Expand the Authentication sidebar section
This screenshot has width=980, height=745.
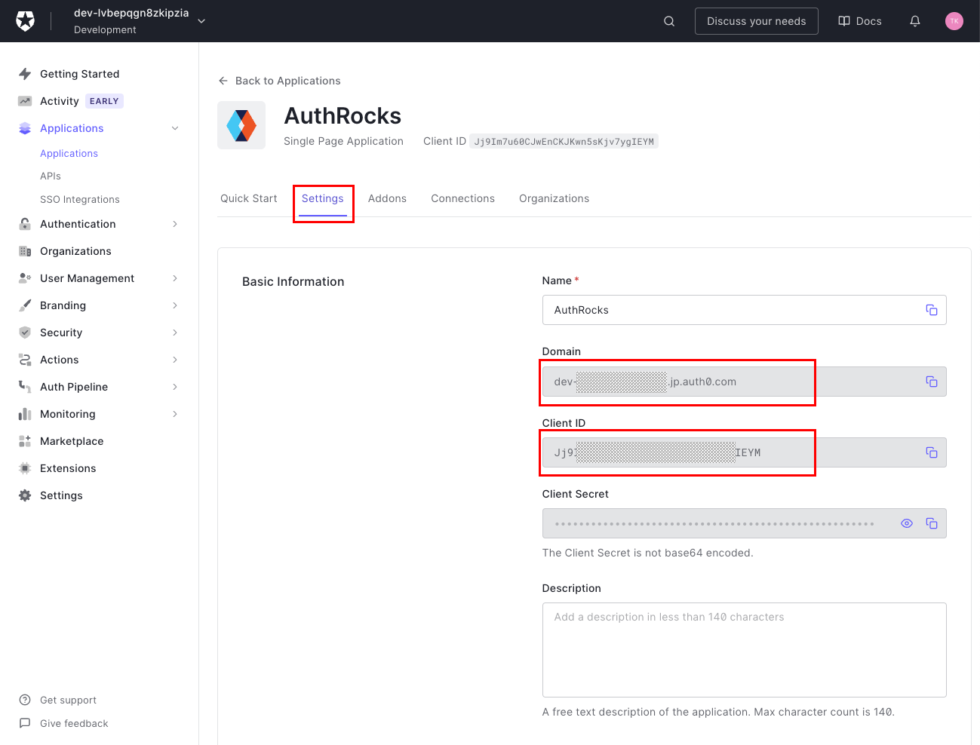175,224
